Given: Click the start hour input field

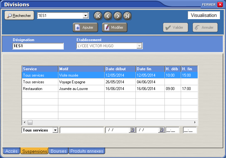Looking at the screenshot, I should click(x=172, y=130).
